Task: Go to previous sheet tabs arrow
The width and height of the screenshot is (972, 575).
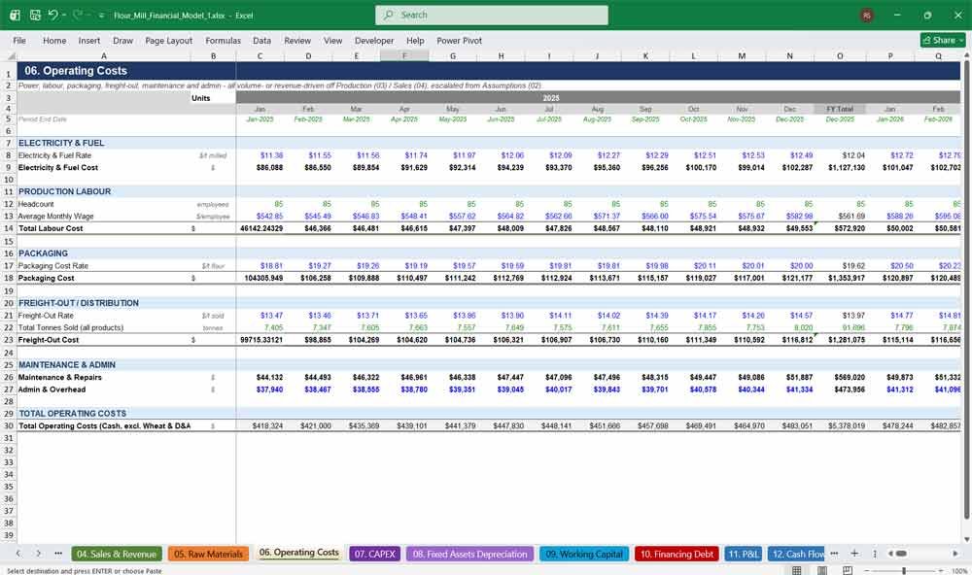Action: 18,554
